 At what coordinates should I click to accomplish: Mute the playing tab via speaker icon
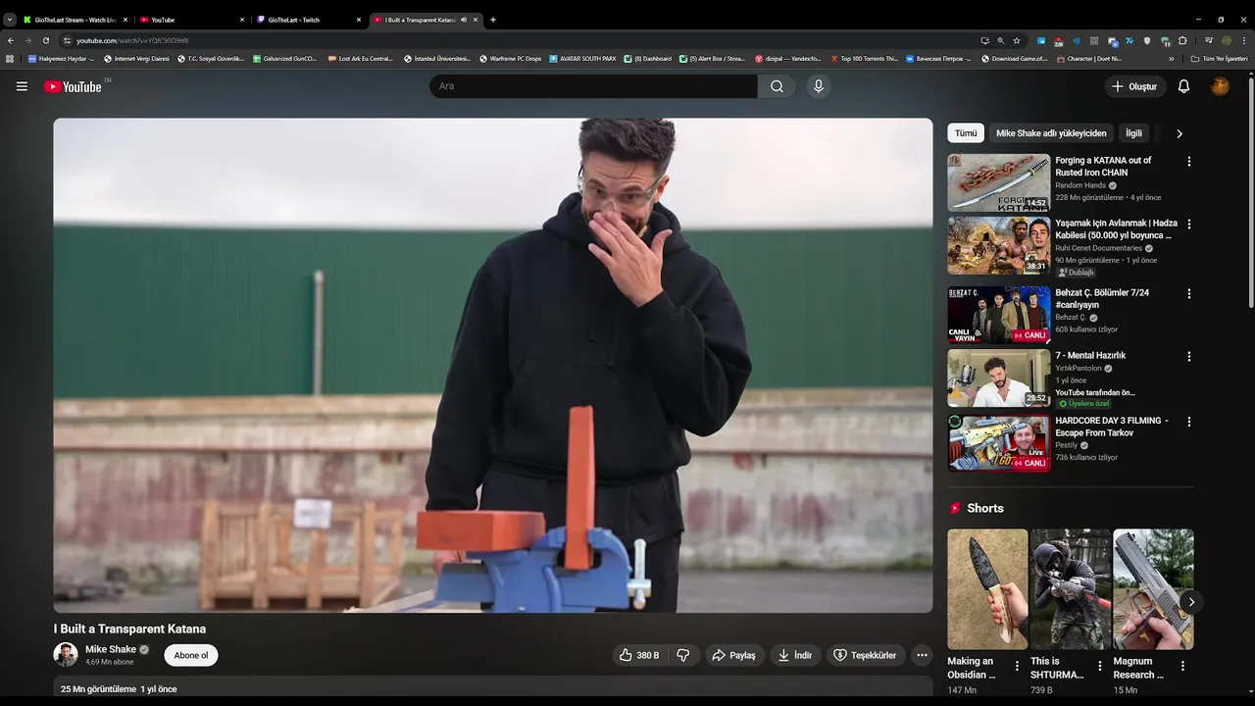464,20
